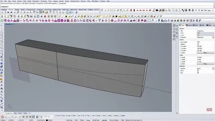Add a viewport tab with plus button
The image size is (215, 121).
click(29, 113)
